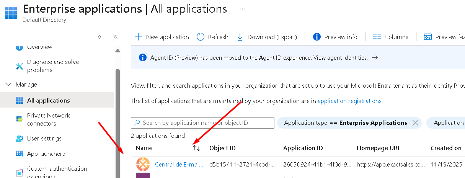Viewport: 465px width, 178px height.
Task: Click the Columns icon
Action: (x=377, y=37)
